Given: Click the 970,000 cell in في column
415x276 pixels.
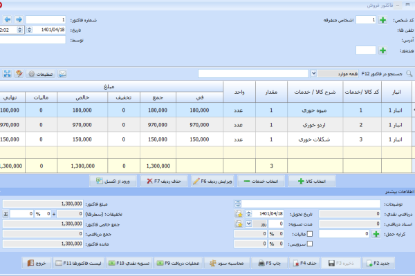Looking at the screenshot, I should pyautogui.click(x=199, y=125).
